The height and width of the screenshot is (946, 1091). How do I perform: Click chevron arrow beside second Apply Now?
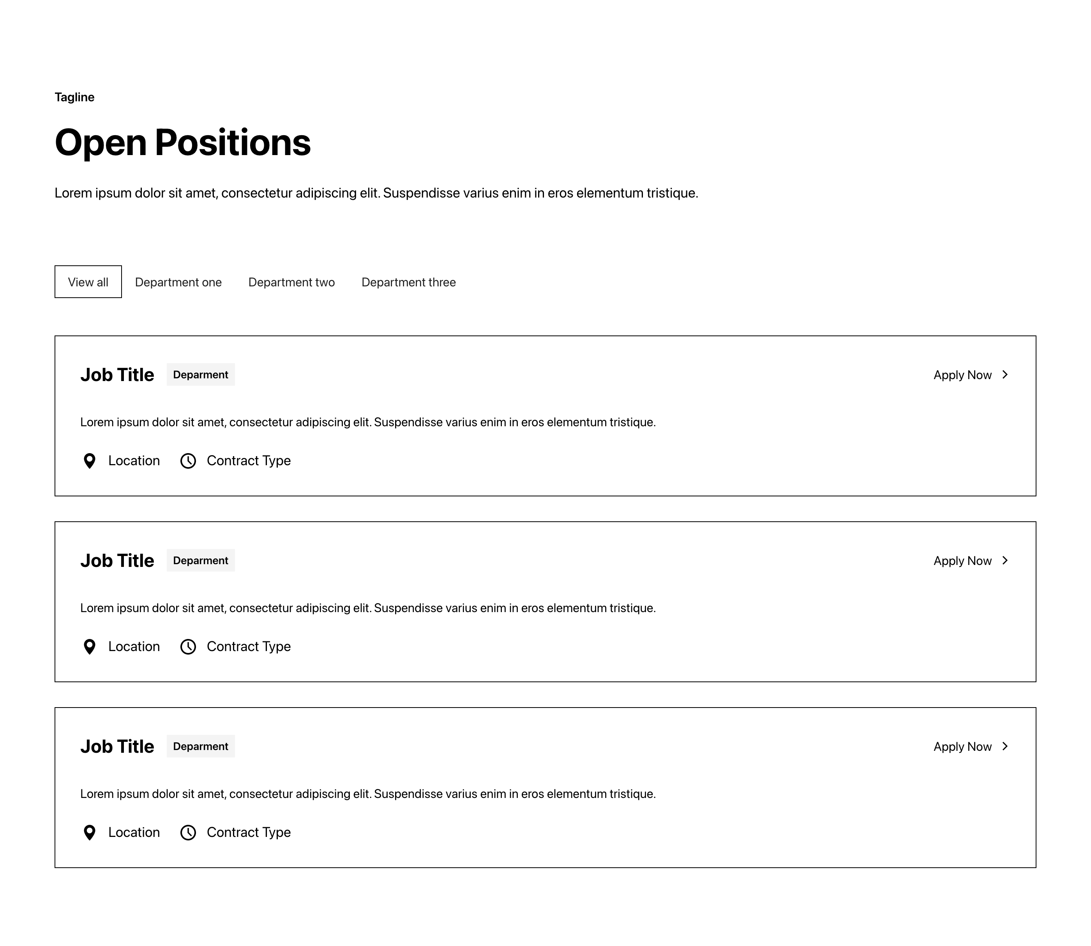[x=1005, y=560]
